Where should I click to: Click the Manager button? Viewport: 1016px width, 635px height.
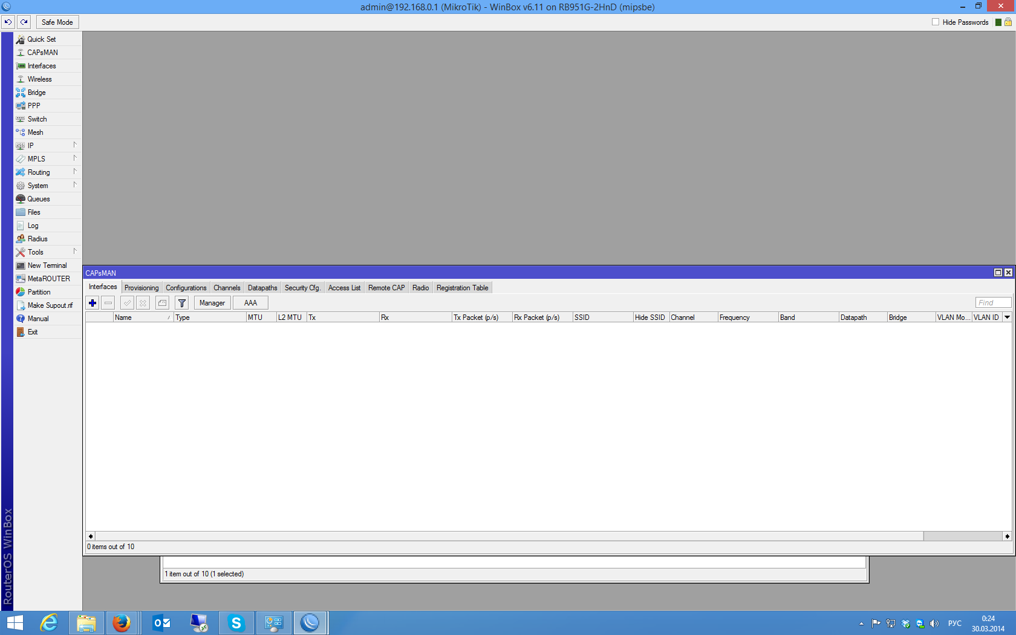coord(212,303)
